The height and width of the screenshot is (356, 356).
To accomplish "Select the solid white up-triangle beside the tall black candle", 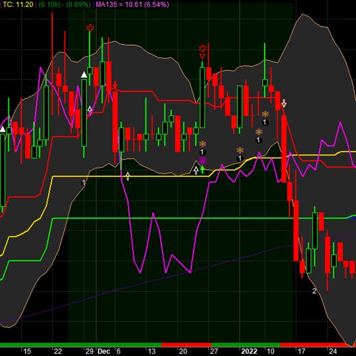I will tap(84, 75).
